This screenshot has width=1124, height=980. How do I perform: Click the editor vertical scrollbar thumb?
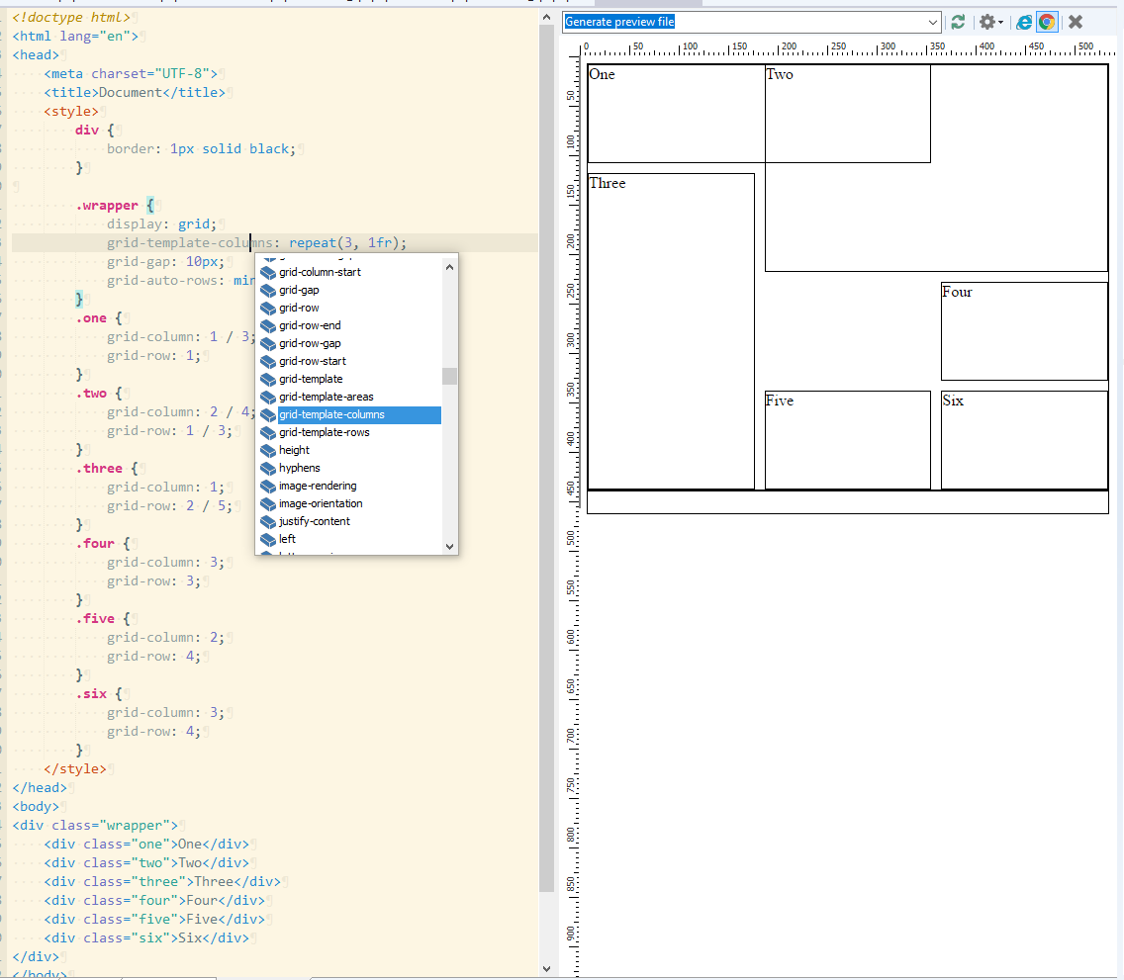point(547,459)
